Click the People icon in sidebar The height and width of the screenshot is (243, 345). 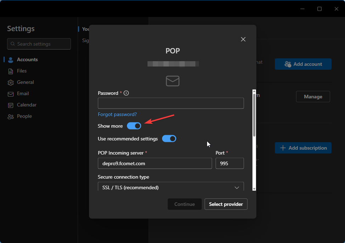point(11,117)
